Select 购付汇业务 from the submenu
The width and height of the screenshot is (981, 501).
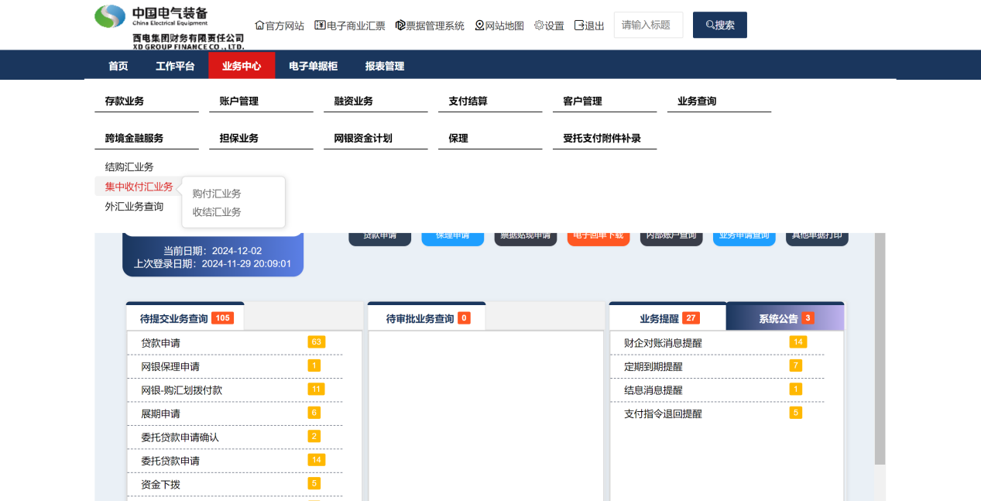pyautogui.click(x=217, y=194)
